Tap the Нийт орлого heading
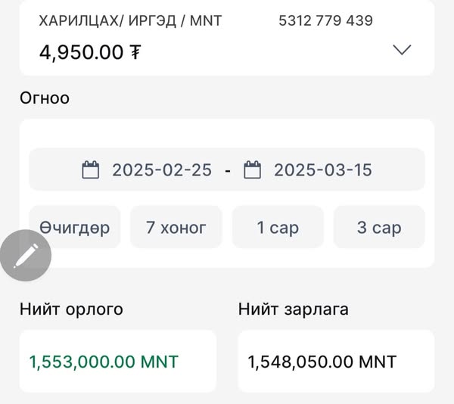This screenshot has height=404, width=454. (71, 309)
